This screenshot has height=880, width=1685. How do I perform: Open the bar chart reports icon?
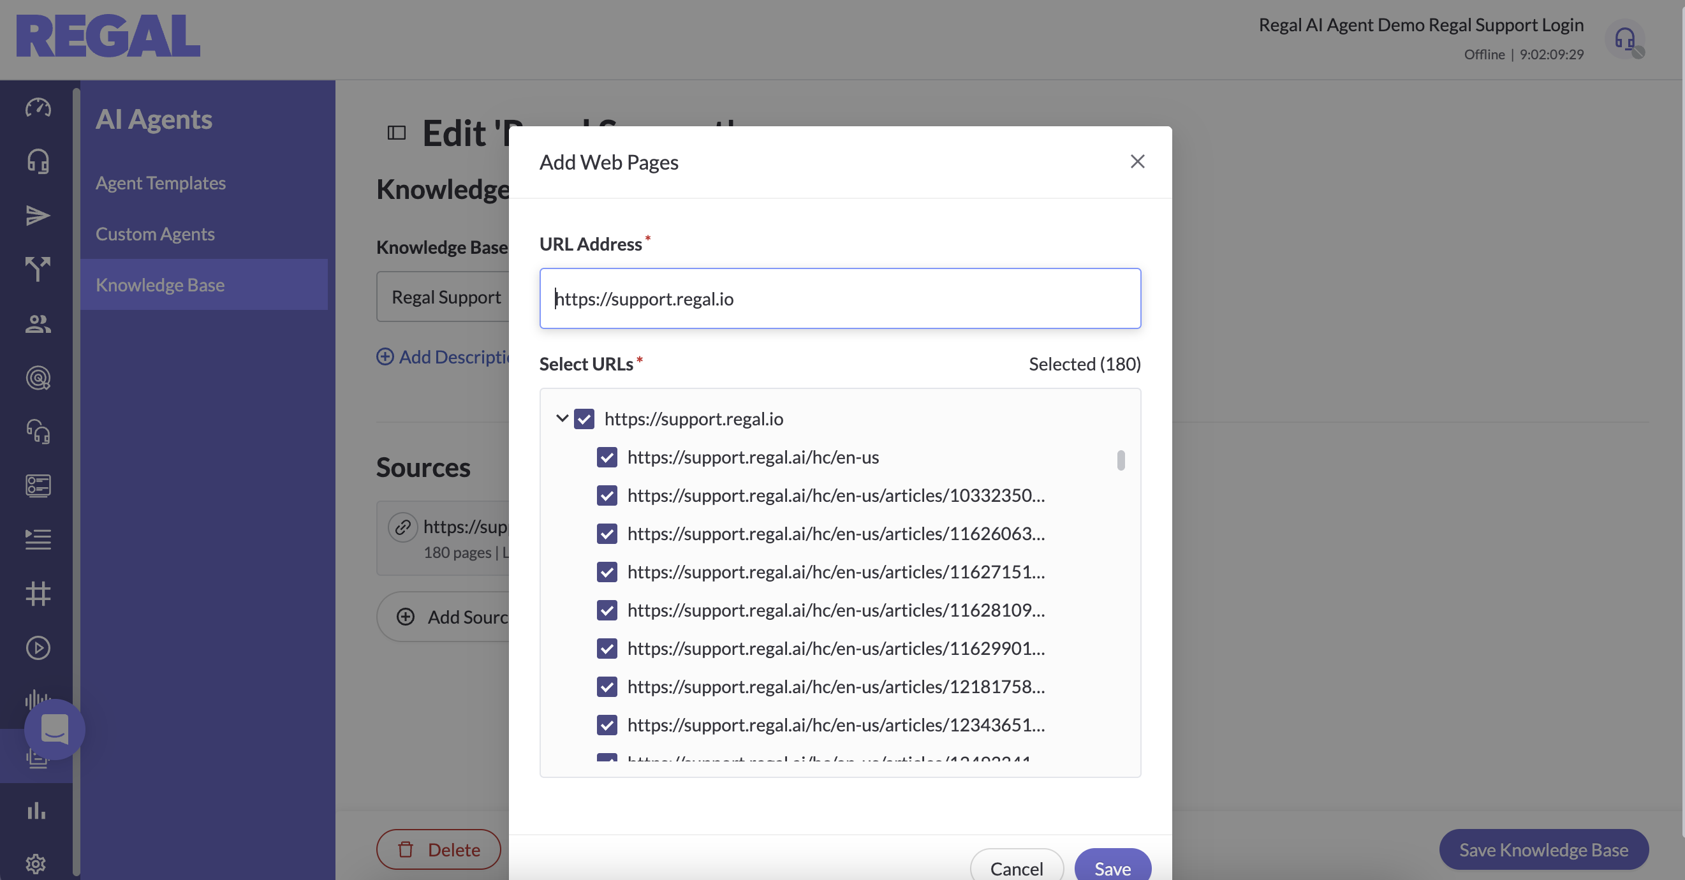tap(36, 810)
